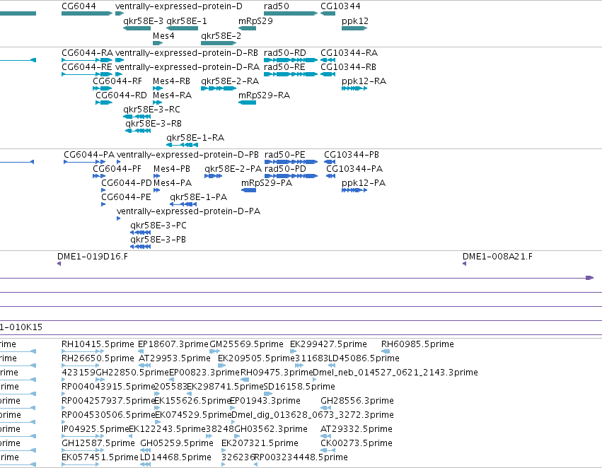Select the qkr58E-2 gene bar
The width and height of the screenshot is (602, 468).
click(x=219, y=43)
